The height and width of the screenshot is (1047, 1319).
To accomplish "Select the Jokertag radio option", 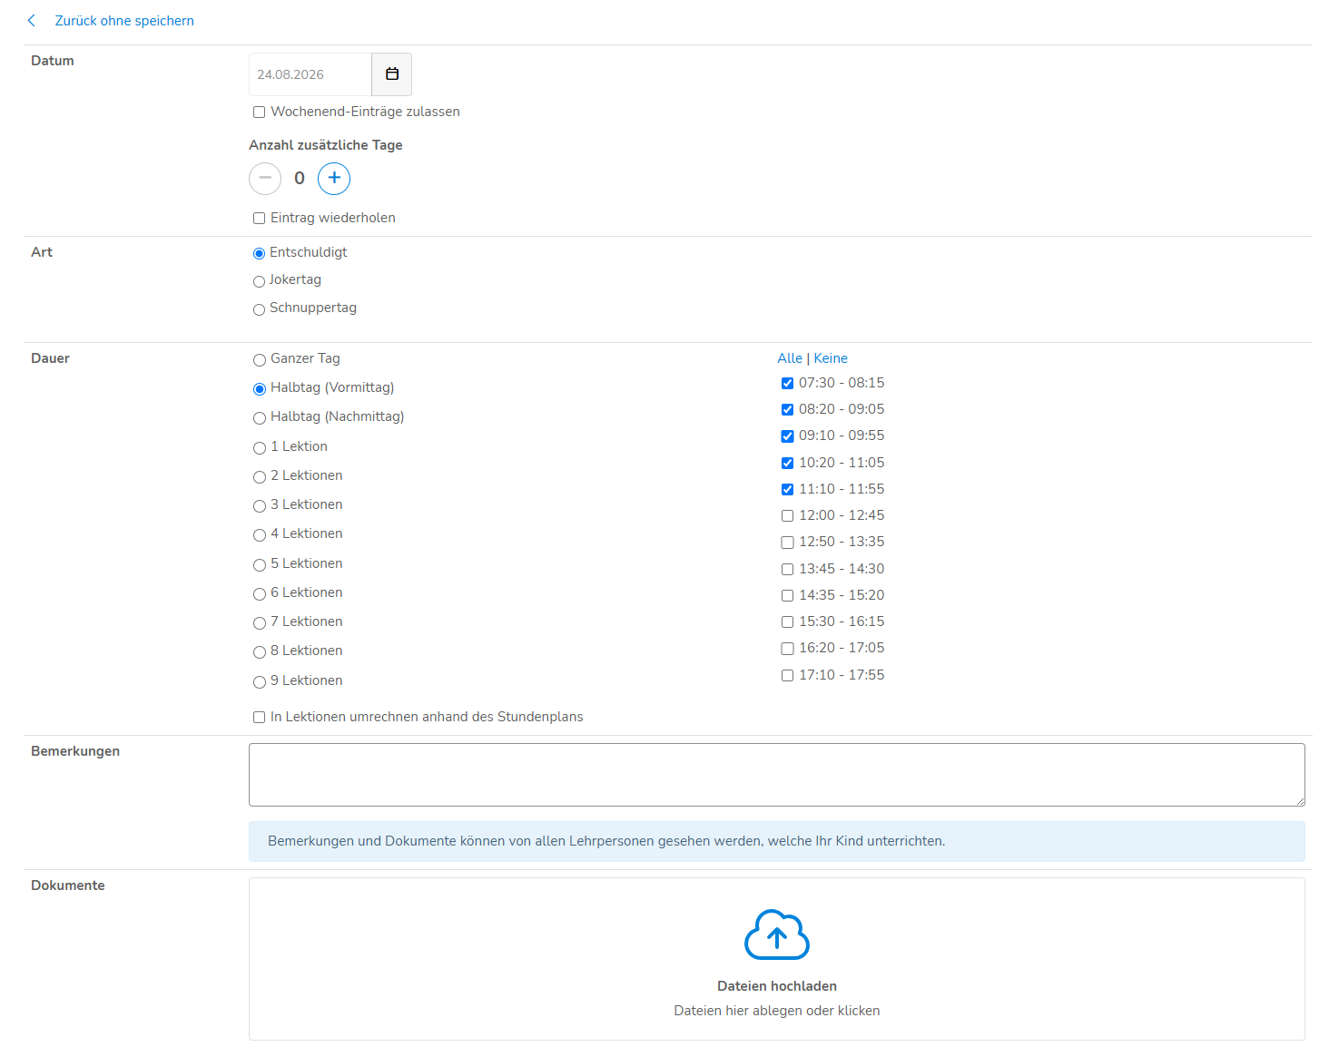I will pos(259,281).
